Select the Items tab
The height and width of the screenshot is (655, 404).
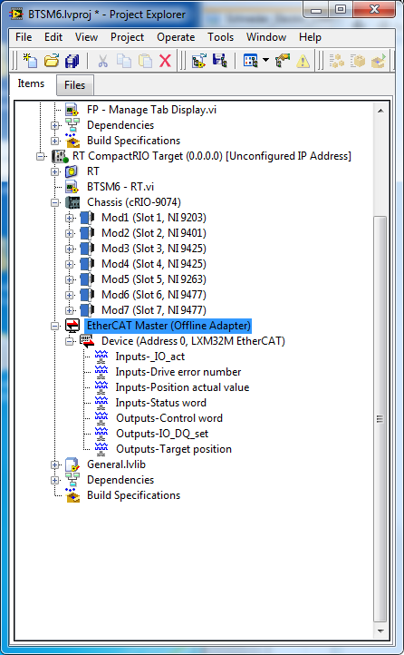pyautogui.click(x=31, y=84)
